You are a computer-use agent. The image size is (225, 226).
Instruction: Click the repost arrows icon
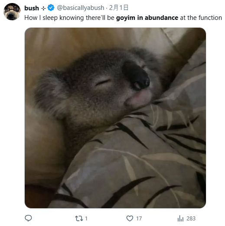tap(79, 219)
